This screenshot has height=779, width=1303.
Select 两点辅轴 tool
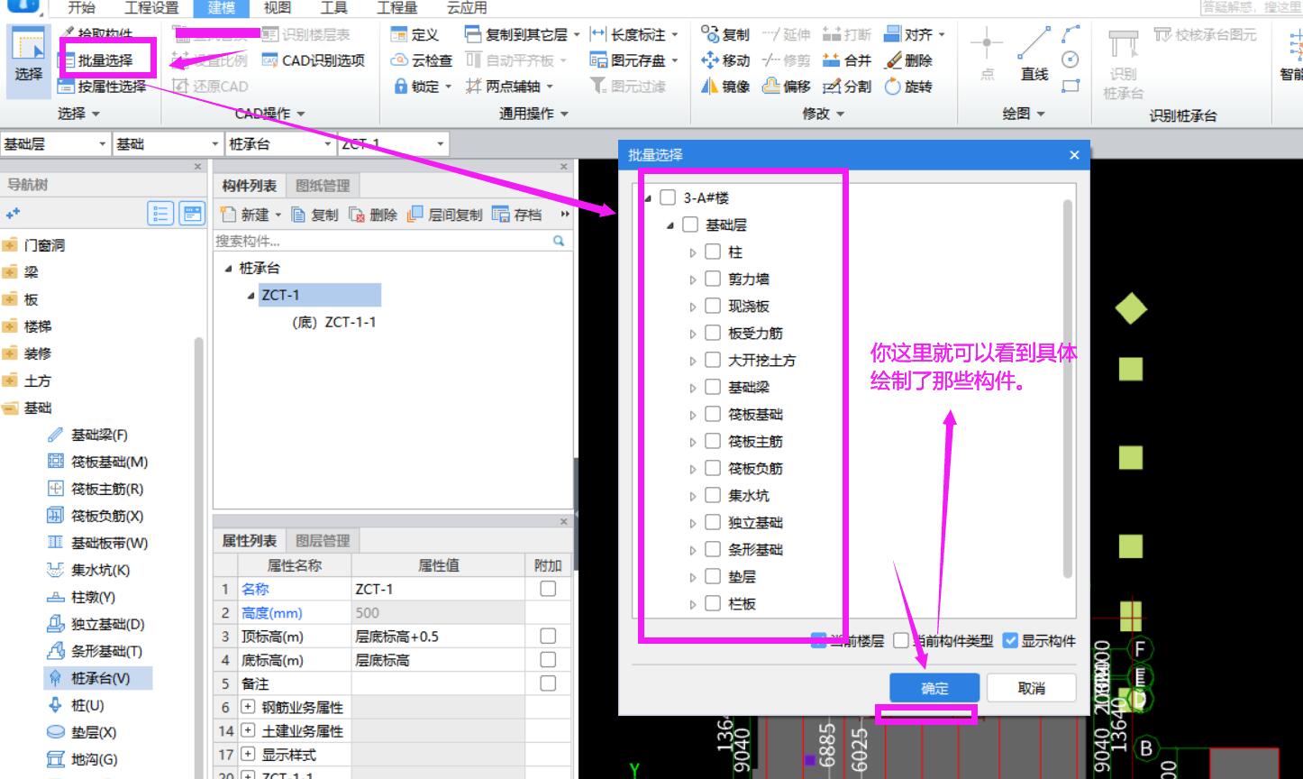tap(509, 87)
